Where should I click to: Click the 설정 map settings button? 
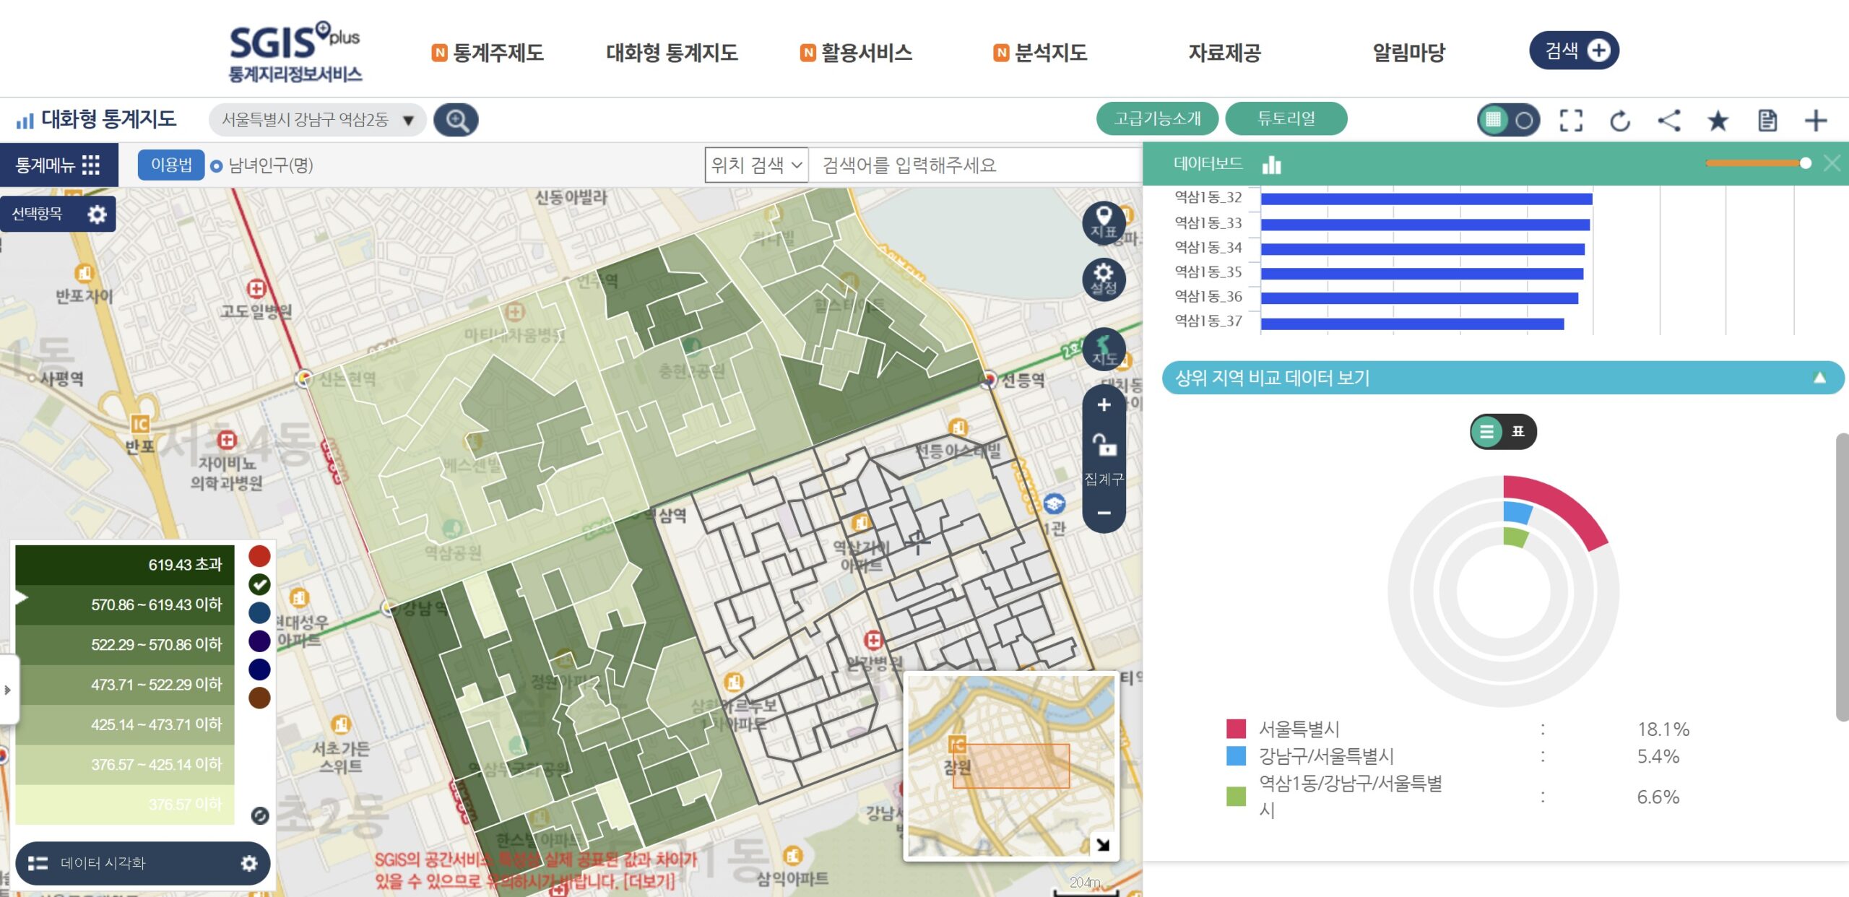(x=1104, y=279)
